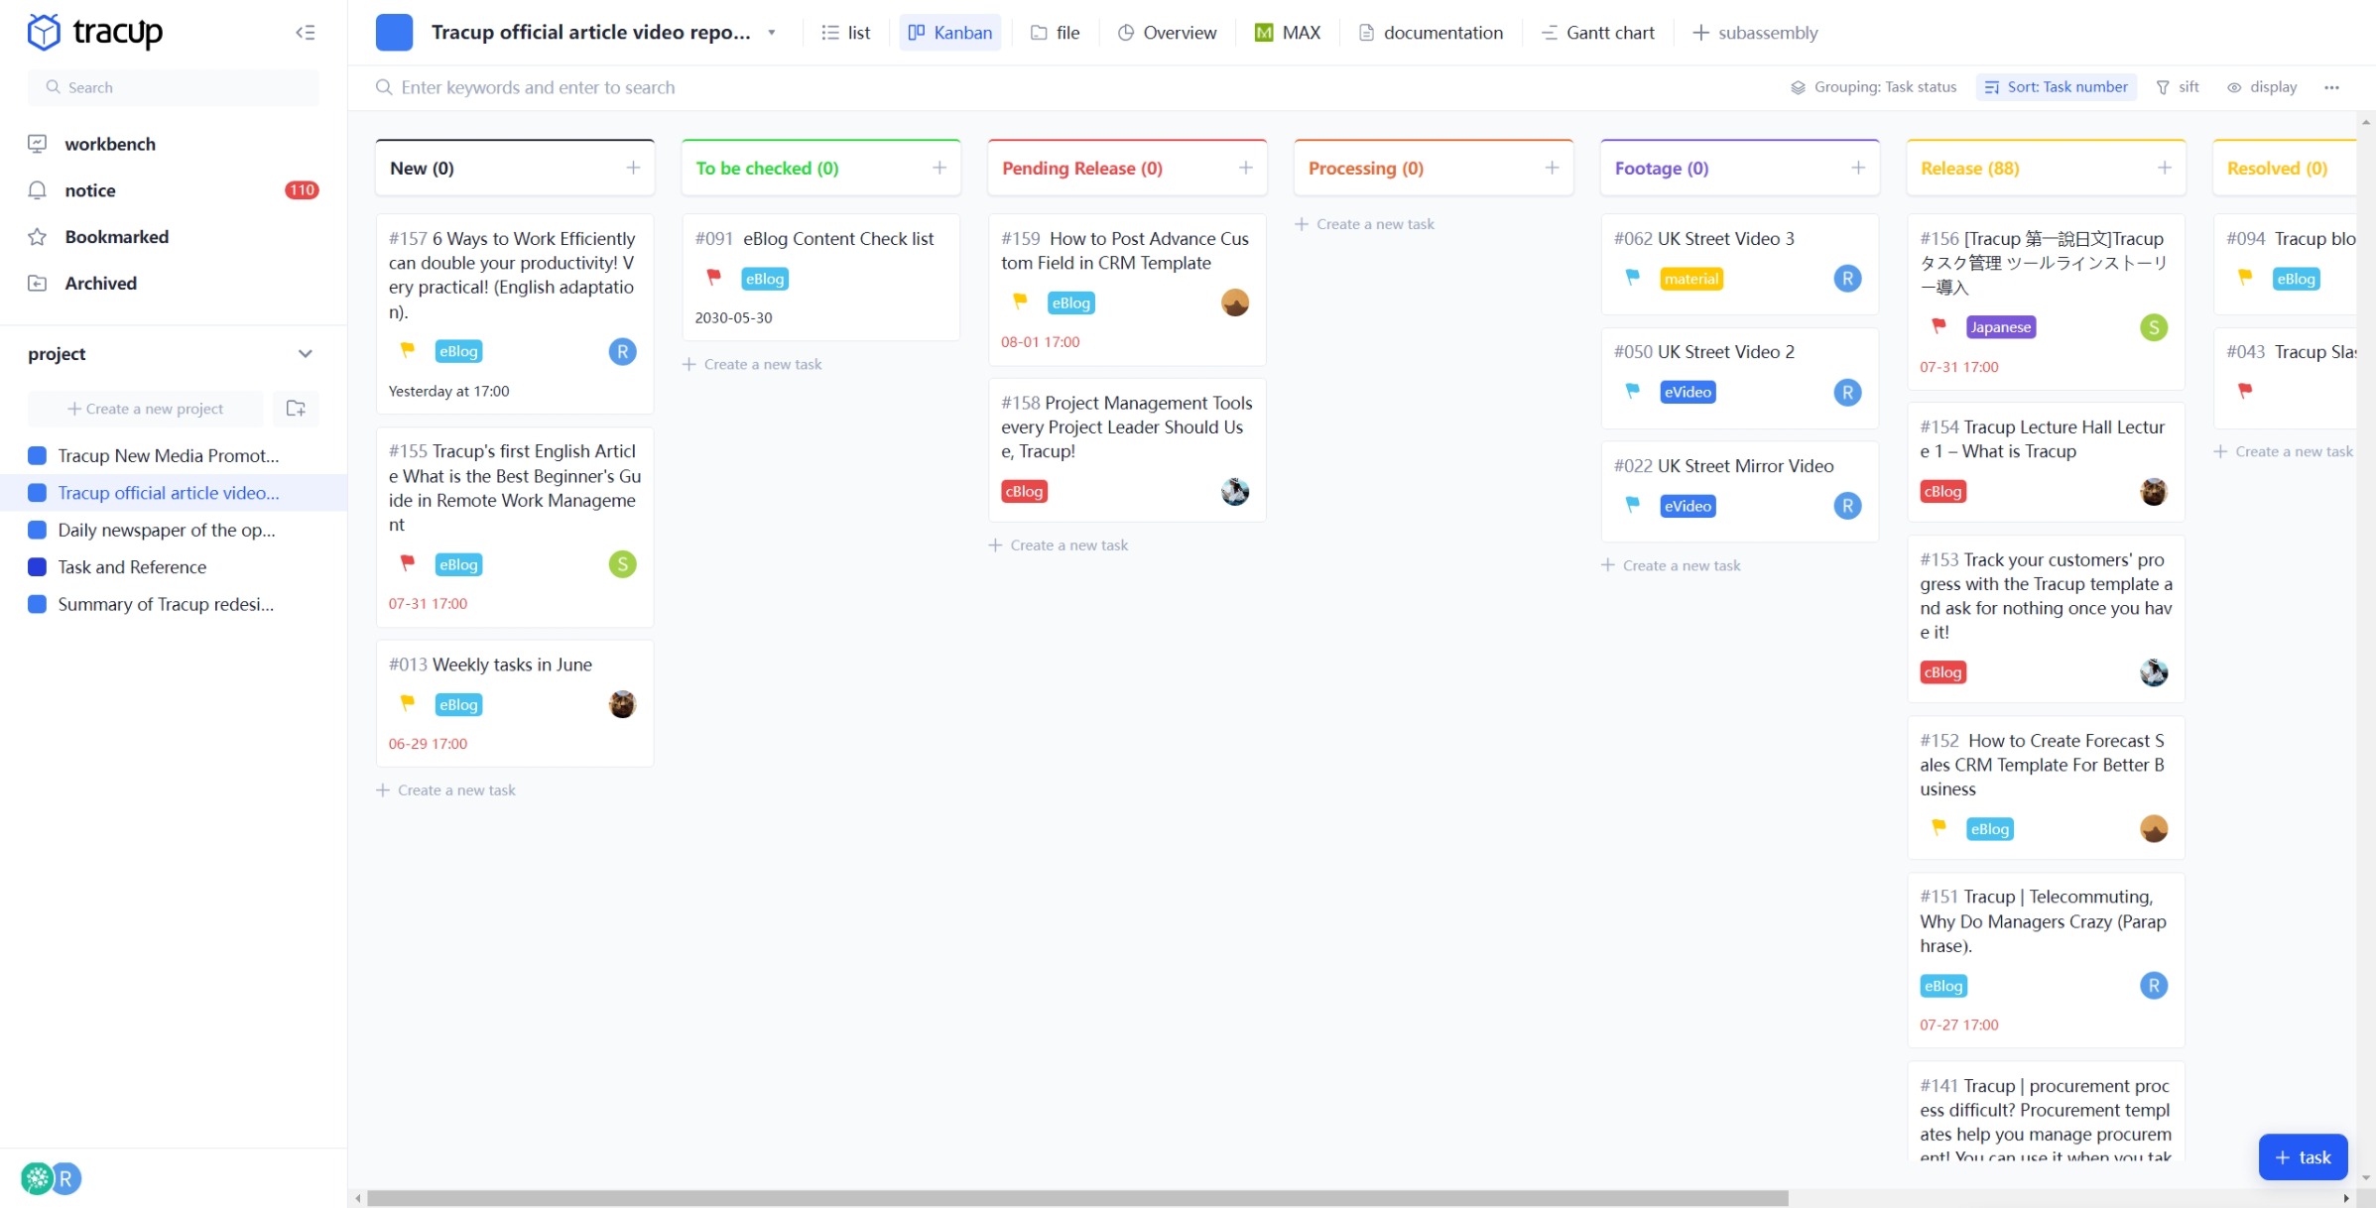The height and width of the screenshot is (1208, 2376).
Task: Click Create a new task under New column
Action: click(446, 790)
